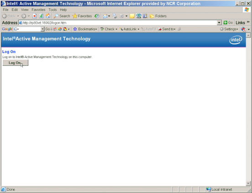Click the Intel logo in header
This screenshot has height=193, width=252.
pyautogui.click(x=236, y=40)
